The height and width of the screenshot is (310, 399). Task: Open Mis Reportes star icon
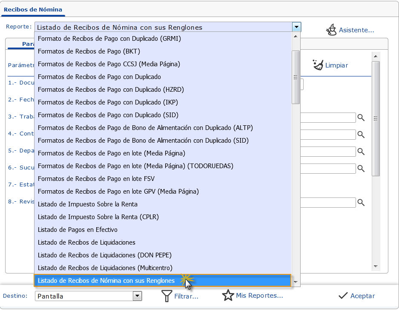(x=228, y=296)
